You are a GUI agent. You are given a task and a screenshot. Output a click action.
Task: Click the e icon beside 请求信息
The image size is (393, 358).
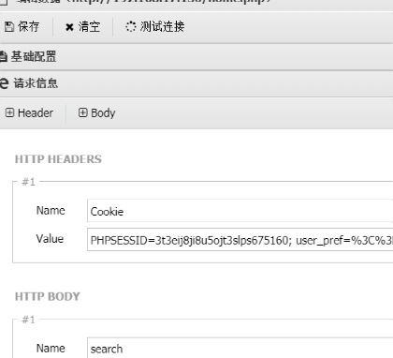[4, 83]
